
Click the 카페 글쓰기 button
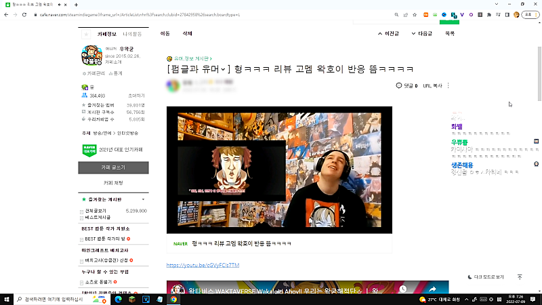(x=113, y=167)
